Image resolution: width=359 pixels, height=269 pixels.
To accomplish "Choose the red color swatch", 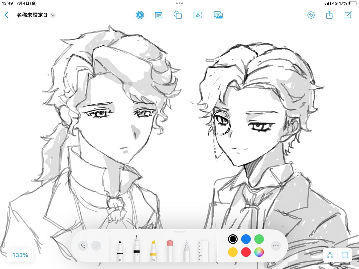I will click(x=246, y=252).
